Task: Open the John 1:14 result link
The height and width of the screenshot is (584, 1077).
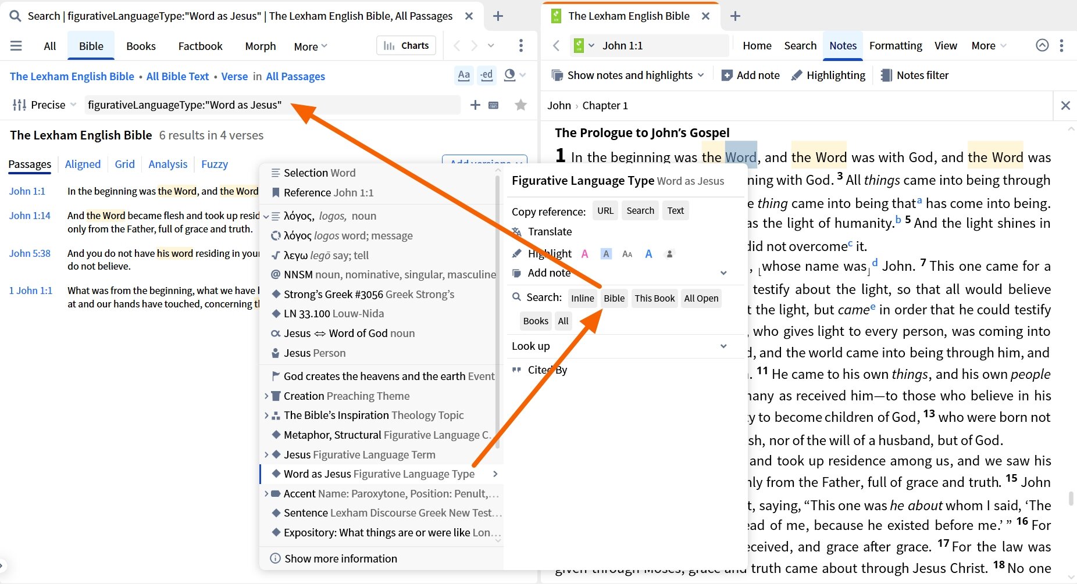Action: pos(30,216)
